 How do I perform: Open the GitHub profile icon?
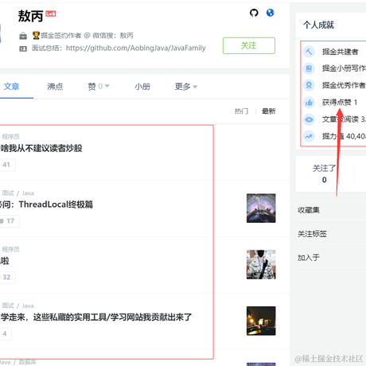coord(254,13)
